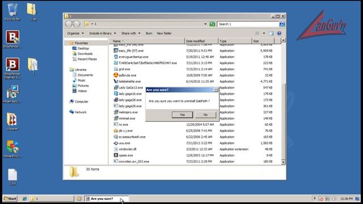Image resolution: width=363 pixels, height=204 pixels.
Task: Click the address bar refresh icon
Action: (212, 24)
